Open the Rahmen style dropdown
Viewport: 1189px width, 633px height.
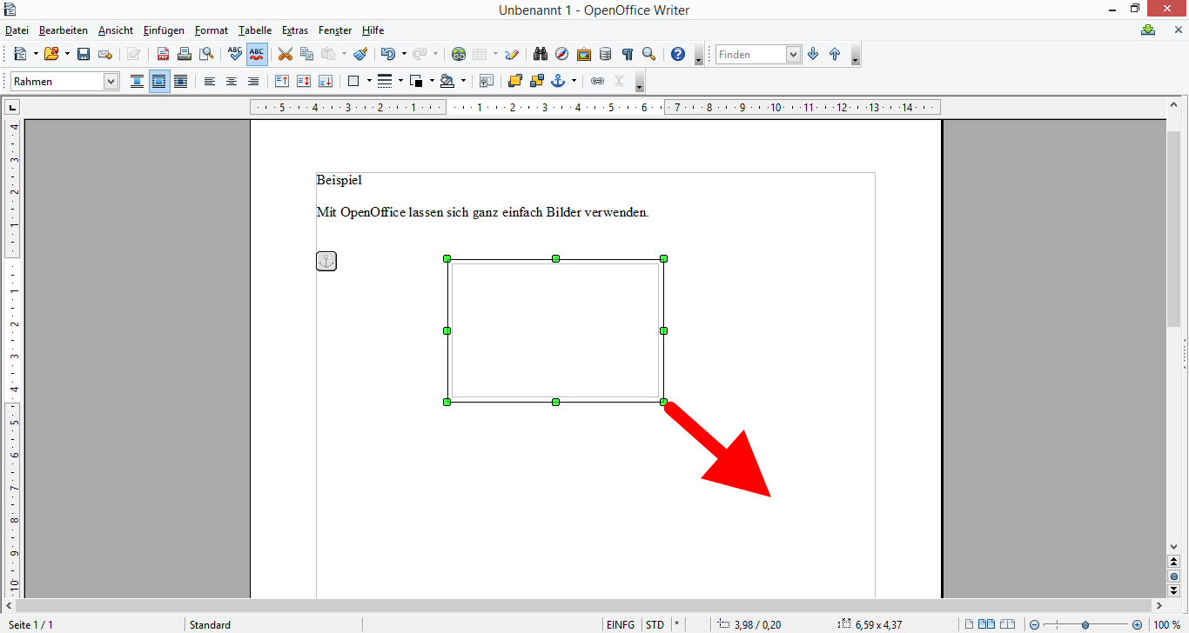coord(111,81)
